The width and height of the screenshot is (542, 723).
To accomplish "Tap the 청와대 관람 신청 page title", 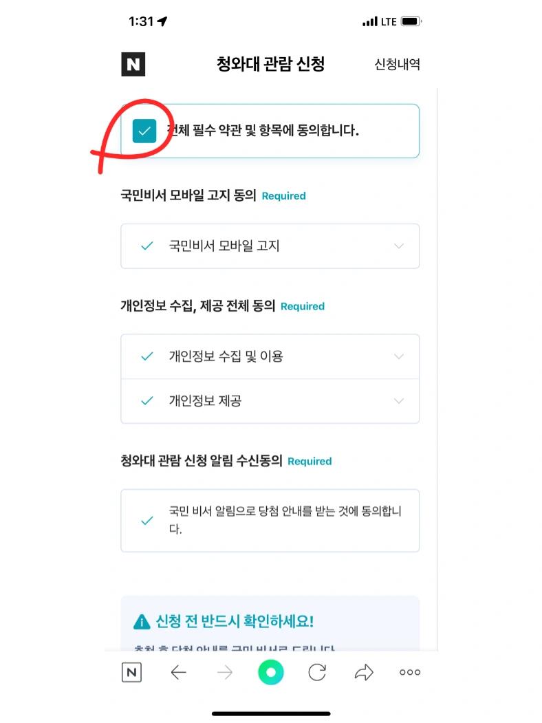I will tap(271, 63).
